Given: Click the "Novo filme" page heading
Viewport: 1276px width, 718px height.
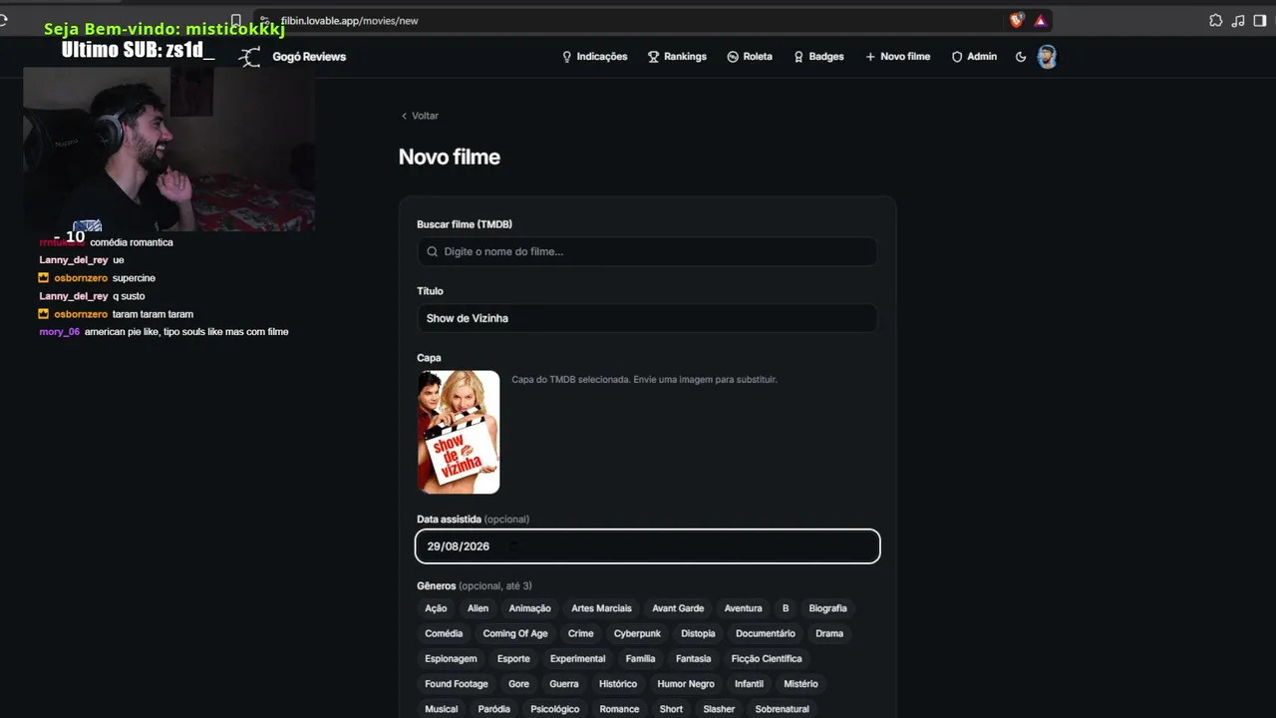Looking at the screenshot, I should tap(450, 157).
